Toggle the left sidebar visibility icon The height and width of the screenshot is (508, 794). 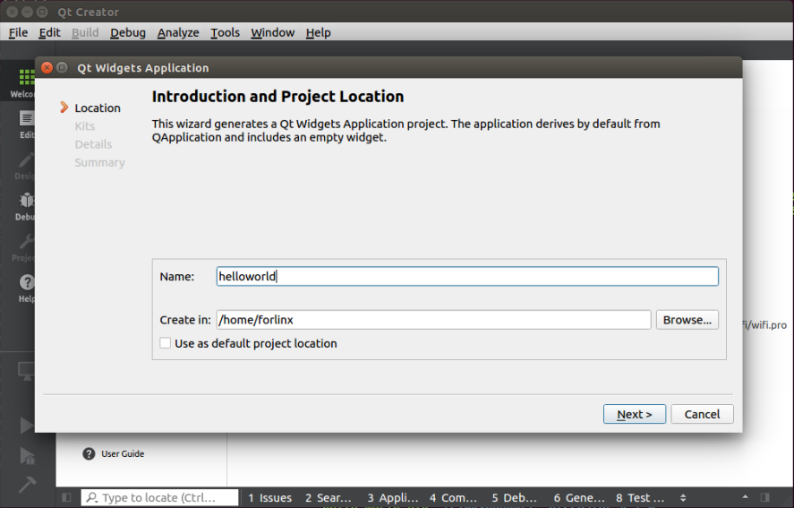(66, 498)
